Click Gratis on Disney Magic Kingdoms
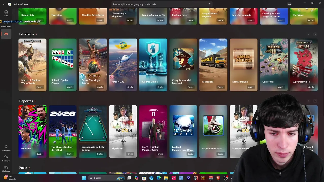Viewport: 324px width, 182px height. point(130,20)
